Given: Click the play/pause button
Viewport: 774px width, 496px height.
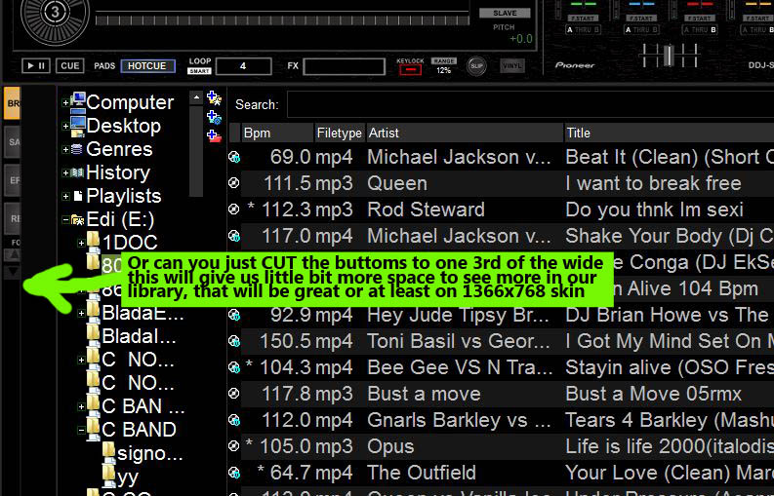Looking at the screenshot, I should click(35, 65).
